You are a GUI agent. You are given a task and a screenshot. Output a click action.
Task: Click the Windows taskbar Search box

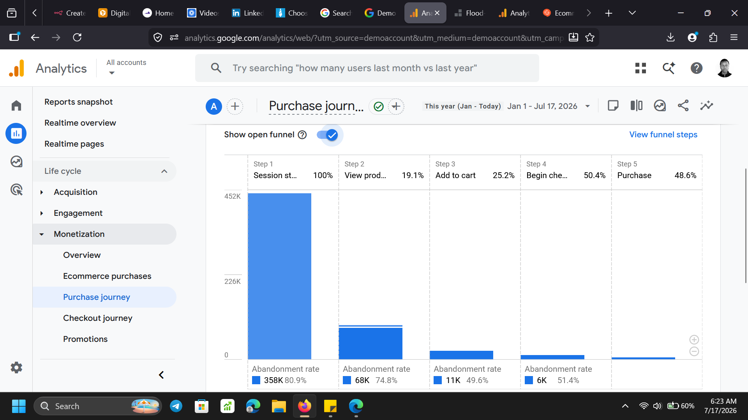coord(97,406)
